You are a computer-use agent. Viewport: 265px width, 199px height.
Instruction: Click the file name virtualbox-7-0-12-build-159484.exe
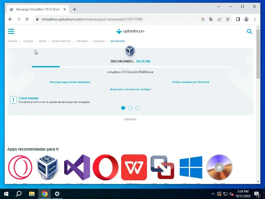click(130, 72)
